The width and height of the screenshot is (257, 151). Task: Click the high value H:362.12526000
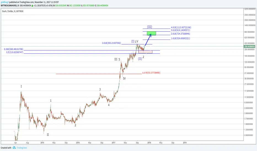click(74, 5)
